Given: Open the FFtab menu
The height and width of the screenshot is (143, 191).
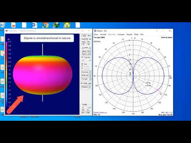Looking at the screenshot, I should point(136,35).
